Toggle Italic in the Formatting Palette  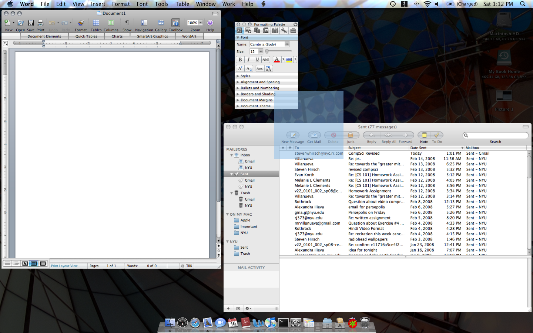click(248, 60)
